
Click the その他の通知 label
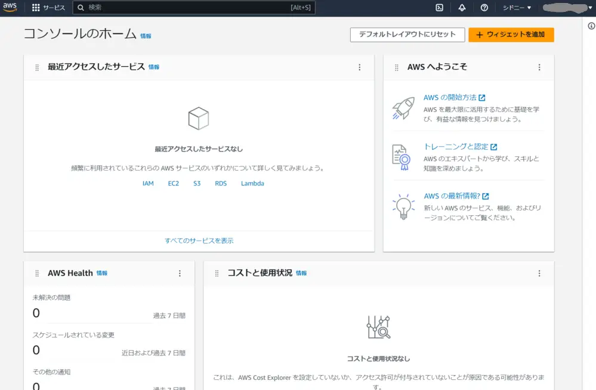tap(51, 372)
